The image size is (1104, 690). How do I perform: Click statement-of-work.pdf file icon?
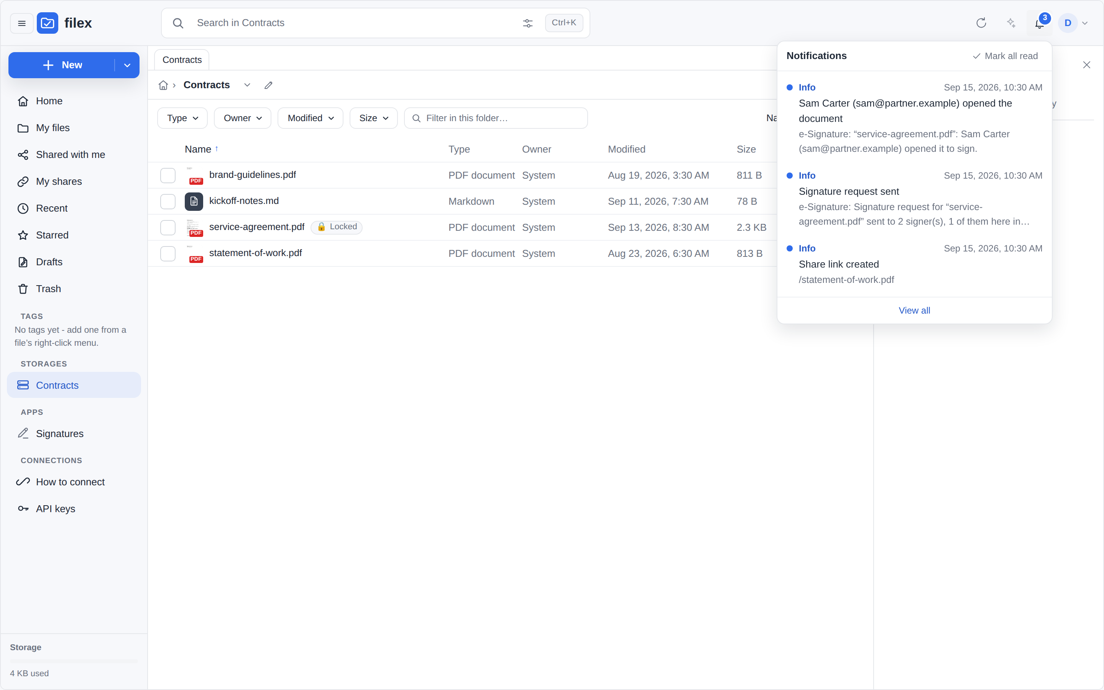194,253
